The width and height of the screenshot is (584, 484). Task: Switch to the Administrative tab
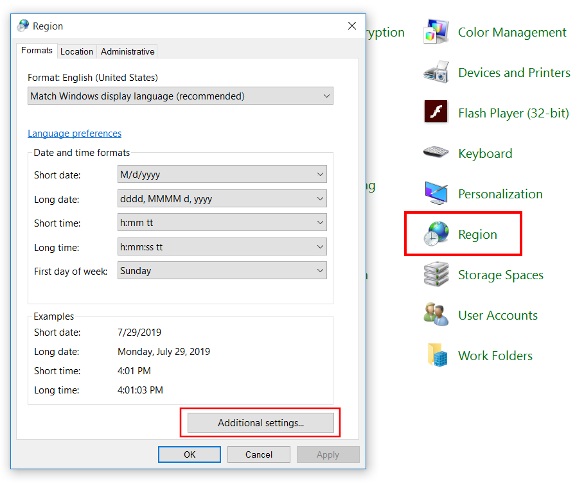point(127,51)
